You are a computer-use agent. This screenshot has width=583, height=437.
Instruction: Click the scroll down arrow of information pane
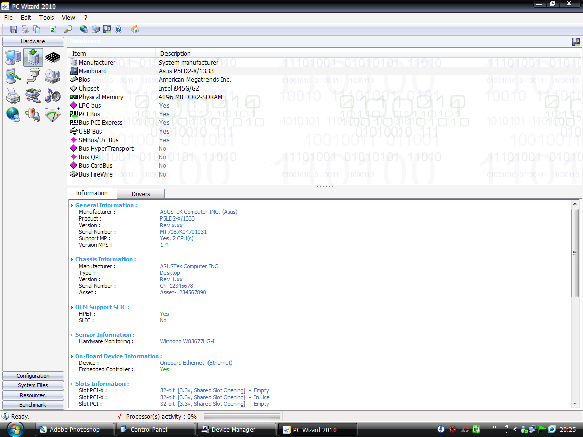click(x=575, y=404)
